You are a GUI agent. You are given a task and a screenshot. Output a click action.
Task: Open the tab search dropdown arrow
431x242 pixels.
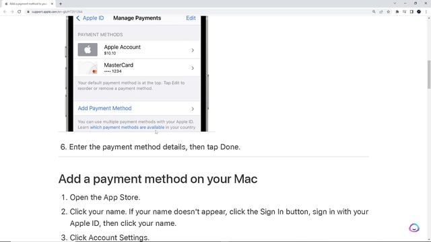coord(395,3)
